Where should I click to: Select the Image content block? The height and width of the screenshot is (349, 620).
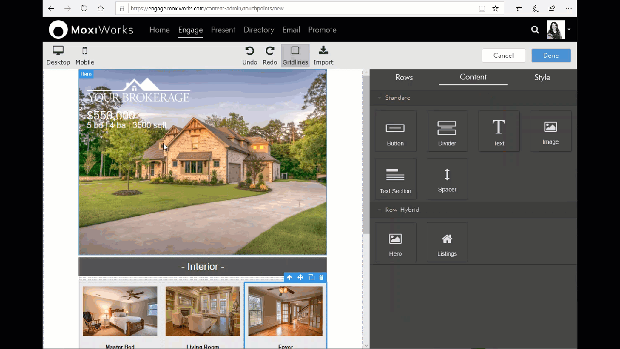(x=550, y=131)
